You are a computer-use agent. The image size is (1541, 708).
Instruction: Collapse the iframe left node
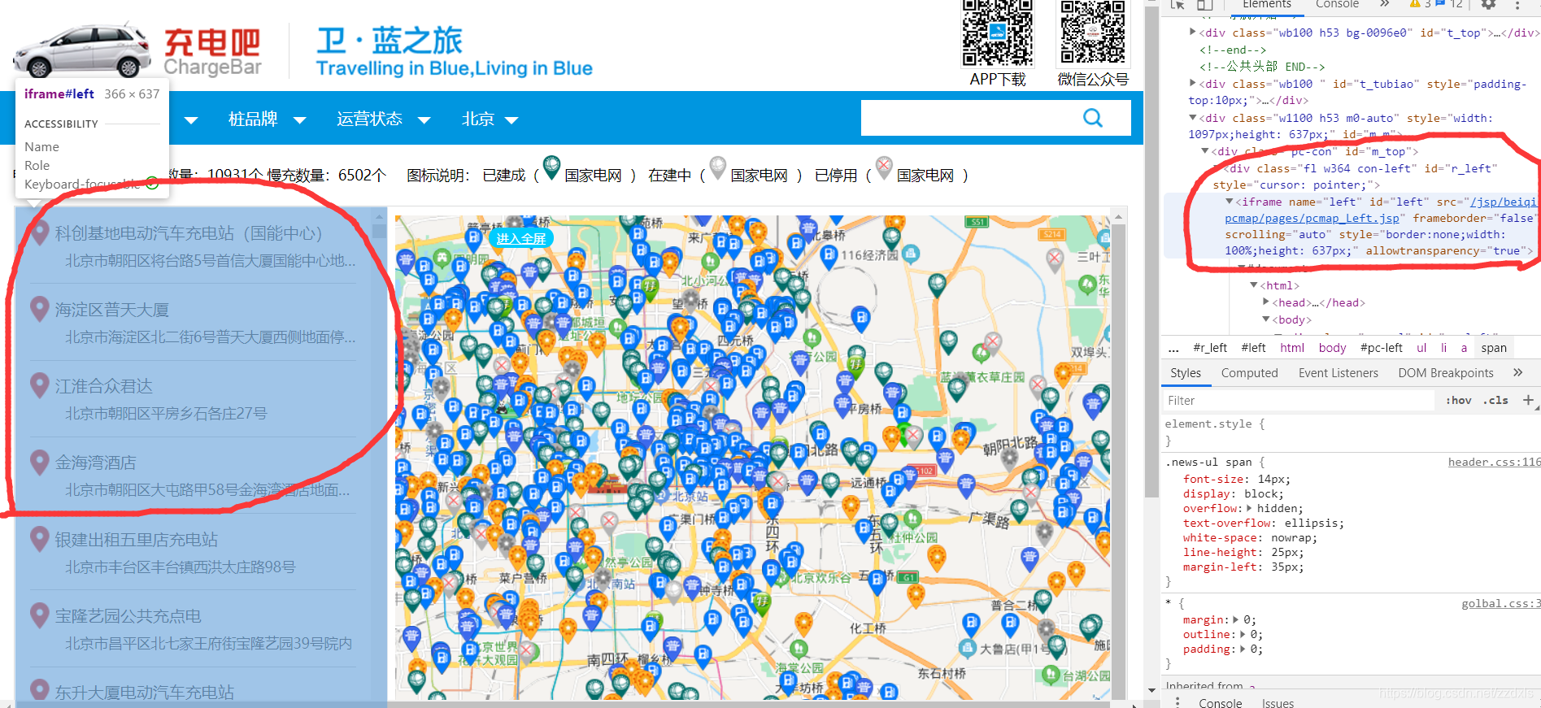coord(1230,202)
